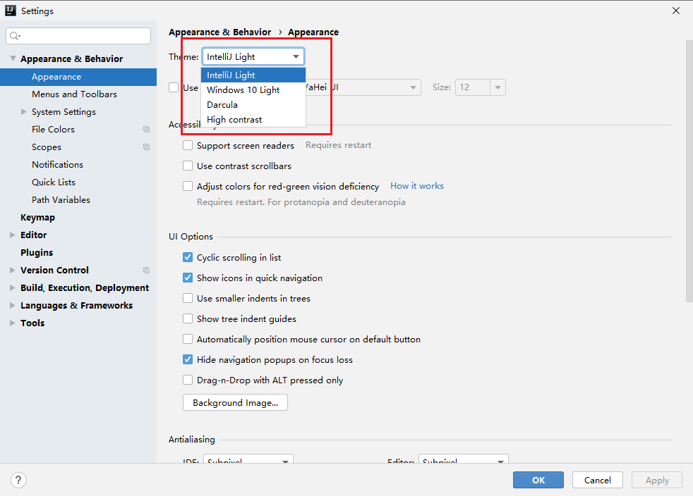Select Appearance in the settings tree
Viewport: 693px width, 496px height.
point(78,77)
